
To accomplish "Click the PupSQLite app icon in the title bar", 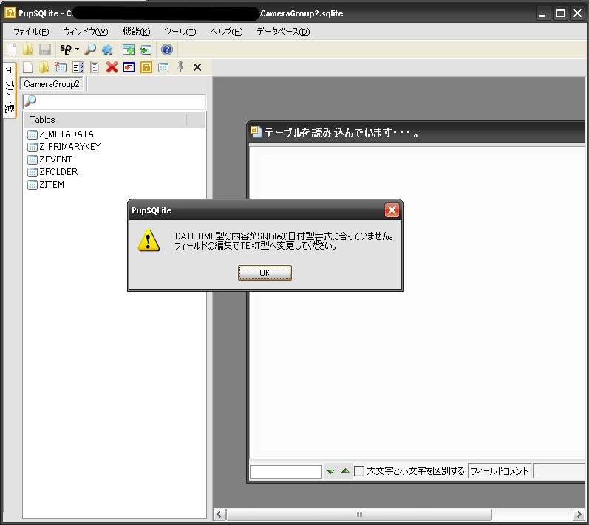I will [x=10, y=13].
